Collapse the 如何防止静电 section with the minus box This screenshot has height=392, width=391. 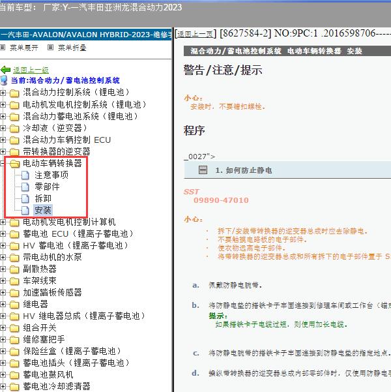(203, 170)
